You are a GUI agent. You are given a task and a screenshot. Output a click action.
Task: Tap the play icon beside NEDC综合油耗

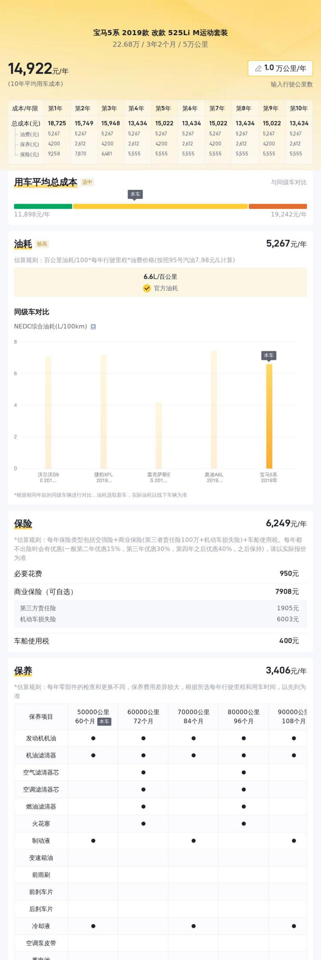coord(93,327)
